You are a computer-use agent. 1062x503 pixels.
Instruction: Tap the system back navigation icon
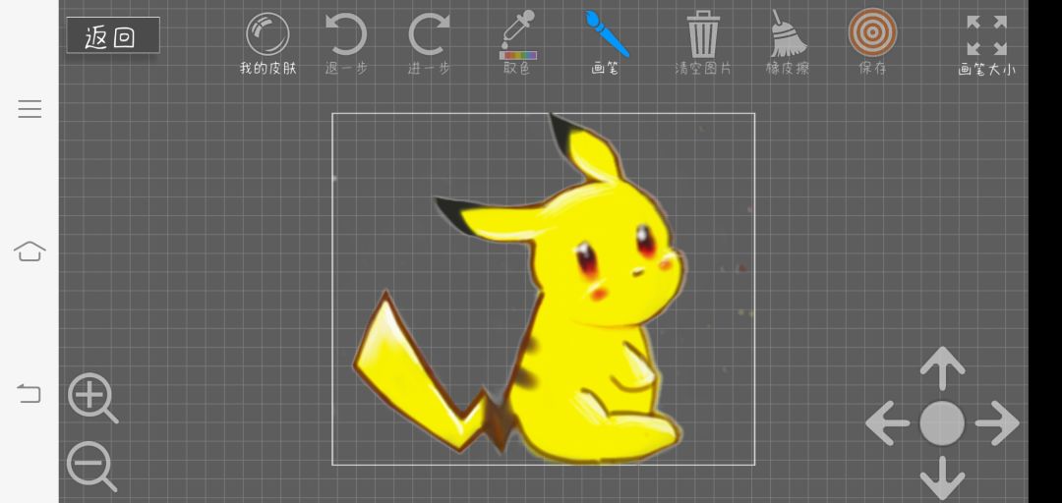(x=29, y=393)
